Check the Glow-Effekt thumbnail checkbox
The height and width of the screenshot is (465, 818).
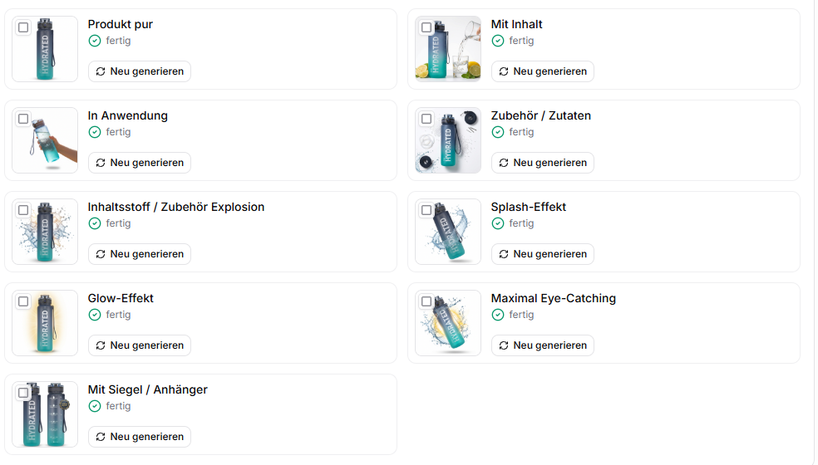23,301
